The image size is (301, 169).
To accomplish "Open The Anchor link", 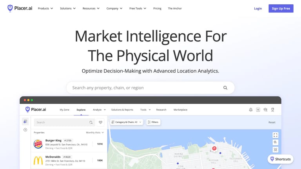I will 175,9.
